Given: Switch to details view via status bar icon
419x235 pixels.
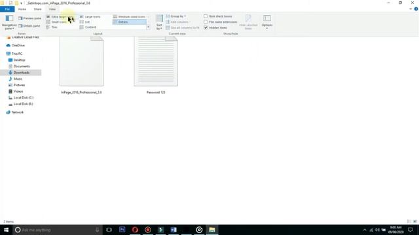Looking at the screenshot, I should tap(409, 221).
